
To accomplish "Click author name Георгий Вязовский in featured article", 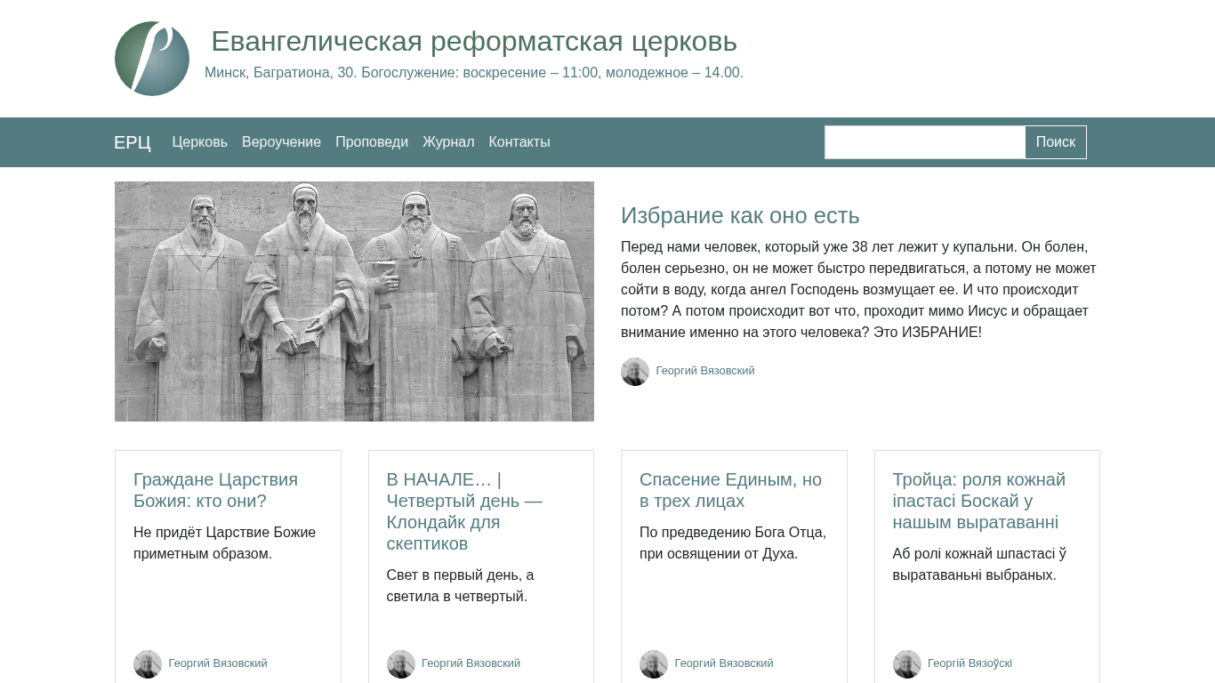I will click(705, 371).
